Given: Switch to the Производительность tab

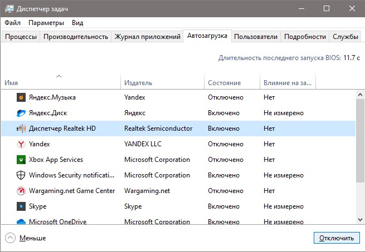Looking at the screenshot, I should point(76,37).
